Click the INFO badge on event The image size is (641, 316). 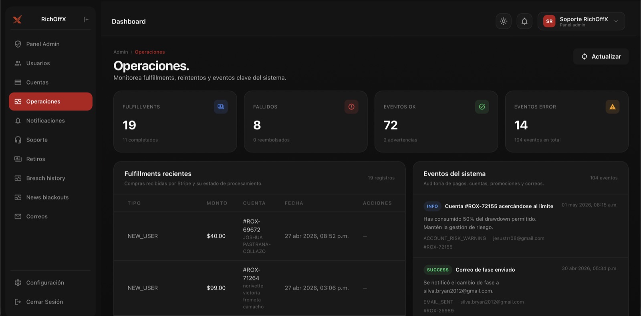[x=432, y=206]
